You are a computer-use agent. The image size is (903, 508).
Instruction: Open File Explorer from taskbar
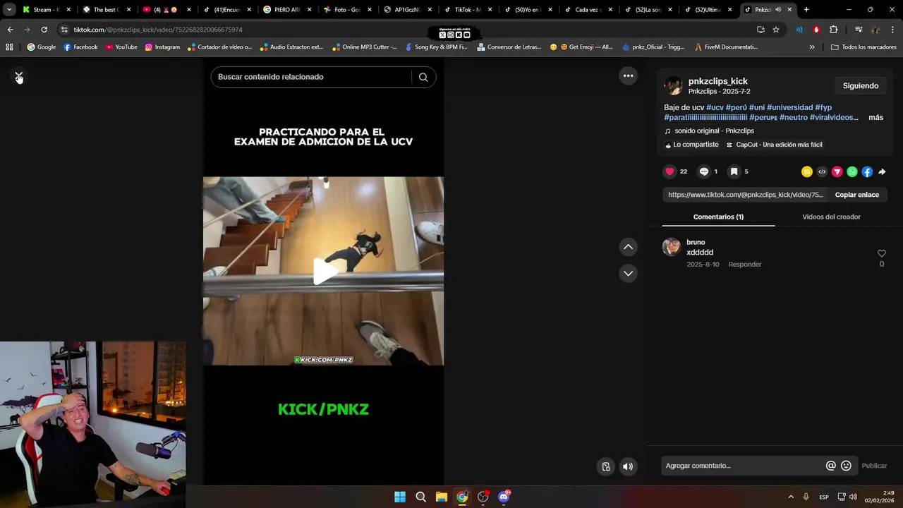coord(441,497)
